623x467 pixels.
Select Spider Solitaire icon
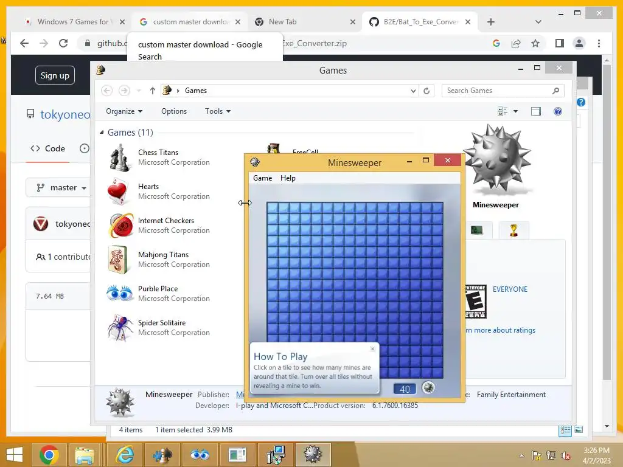[120, 328]
